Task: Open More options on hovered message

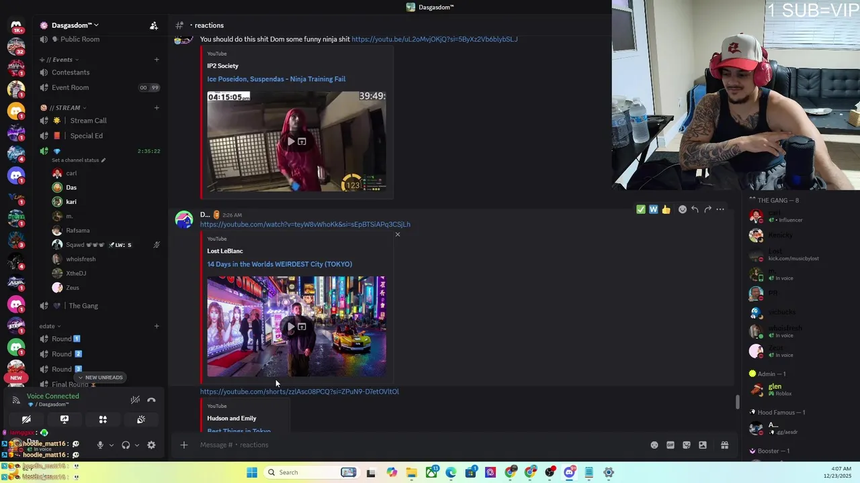Action: pos(720,209)
